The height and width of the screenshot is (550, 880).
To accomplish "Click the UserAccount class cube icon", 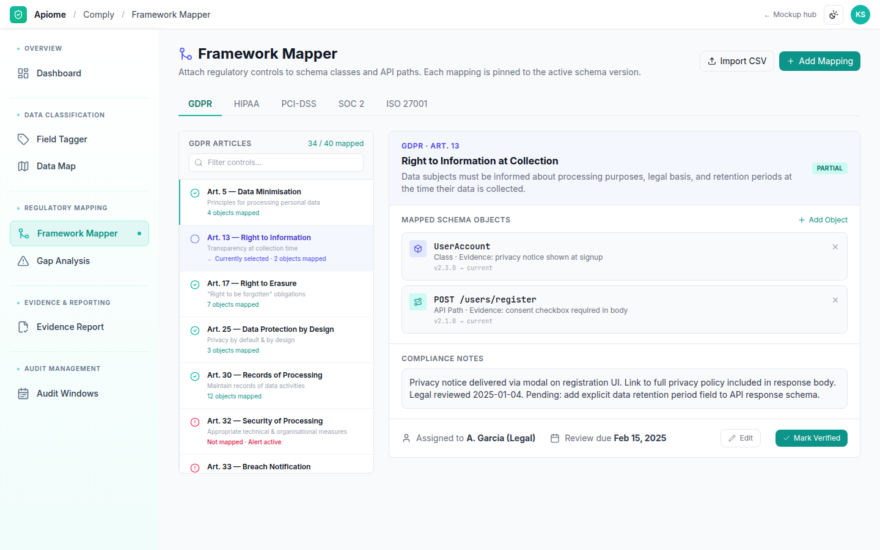I will coord(418,249).
